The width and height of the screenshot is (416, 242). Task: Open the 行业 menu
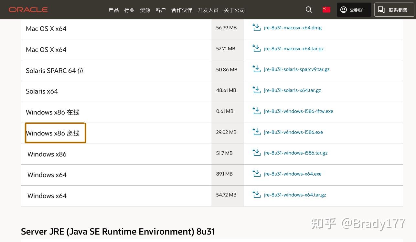129,10
